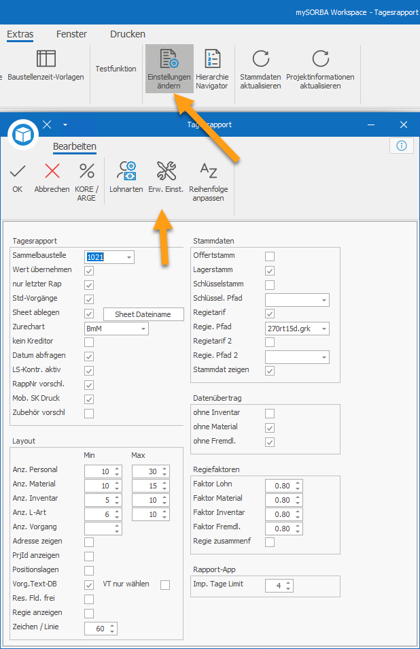Enable Regietarif 2 checkbox
Screen dimensions: 420x649
point(270,342)
